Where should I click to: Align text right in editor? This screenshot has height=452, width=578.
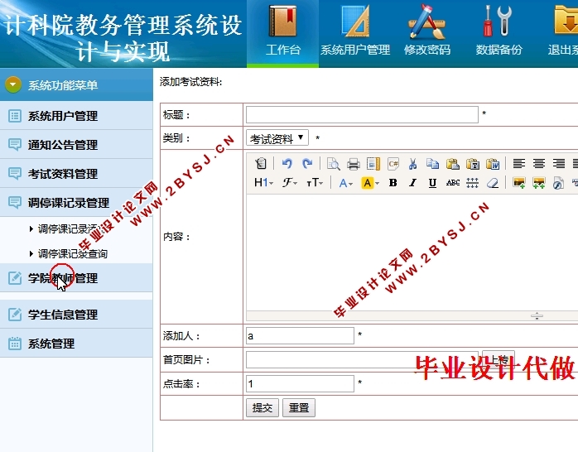558,163
